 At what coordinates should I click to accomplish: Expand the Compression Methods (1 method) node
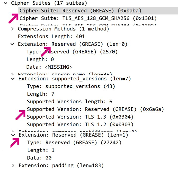(x=12, y=29)
